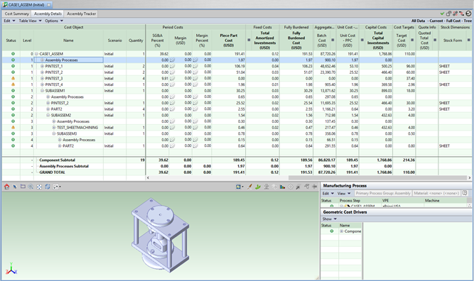Open the Edit menu in Manufacturing Process panel

pyautogui.click(x=328, y=194)
